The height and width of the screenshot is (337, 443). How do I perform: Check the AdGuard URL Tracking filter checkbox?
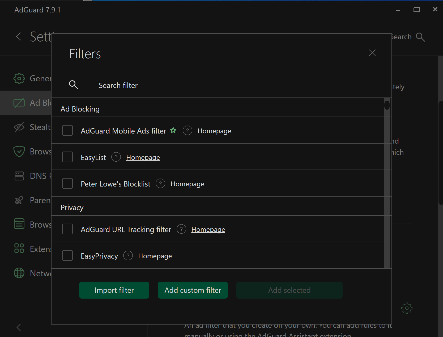(67, 229)
